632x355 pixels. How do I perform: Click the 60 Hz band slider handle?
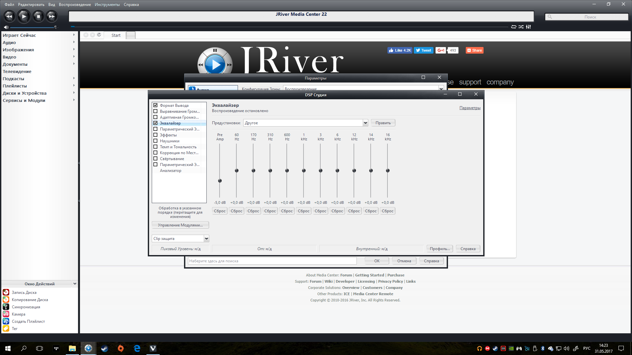(x=237, y=171)
